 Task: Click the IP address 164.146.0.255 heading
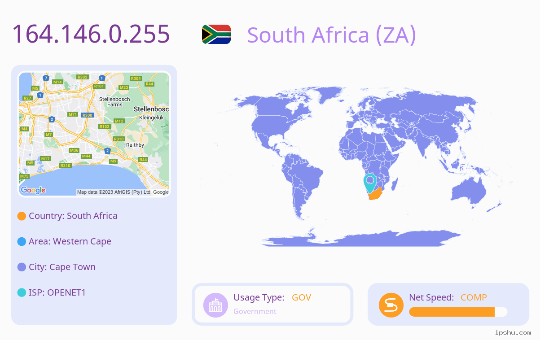tap(91, 34)
